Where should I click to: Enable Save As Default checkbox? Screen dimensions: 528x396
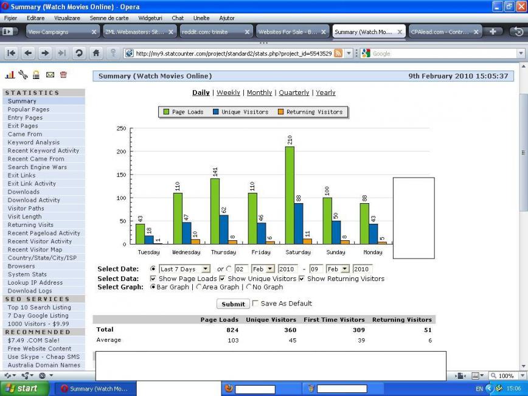click(x=255, y=303)
